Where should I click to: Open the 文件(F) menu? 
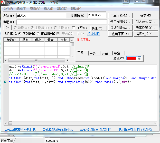pos(8,9)
